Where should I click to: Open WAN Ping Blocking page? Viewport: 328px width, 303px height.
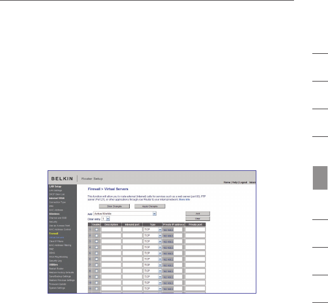(x=59, y=257)
